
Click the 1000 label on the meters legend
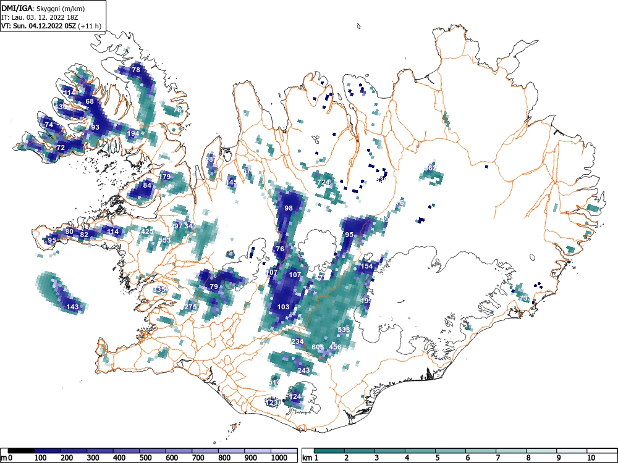[279, 458]
